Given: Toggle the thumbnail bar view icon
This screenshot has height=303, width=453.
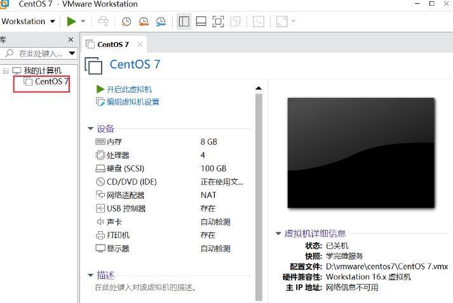Looking at the screenshot, I should (x=201, y=22).
